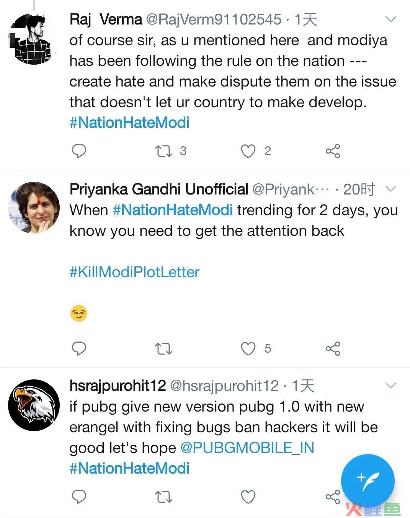
Task: Like Raj Verma's tweet
Action: [248, 151]
